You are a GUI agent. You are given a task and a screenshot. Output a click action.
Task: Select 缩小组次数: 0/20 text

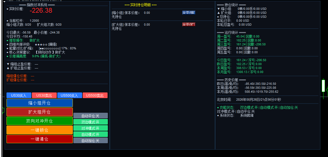[x=19, y=25]
